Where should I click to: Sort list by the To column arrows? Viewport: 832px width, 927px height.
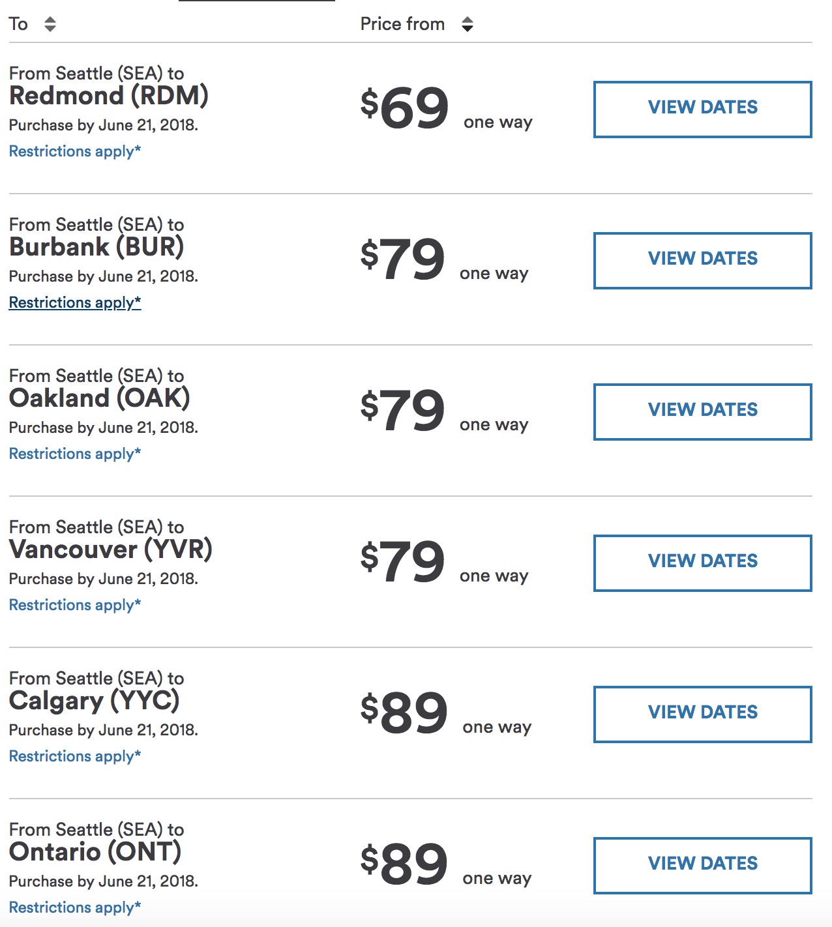[x=50, y=25]
